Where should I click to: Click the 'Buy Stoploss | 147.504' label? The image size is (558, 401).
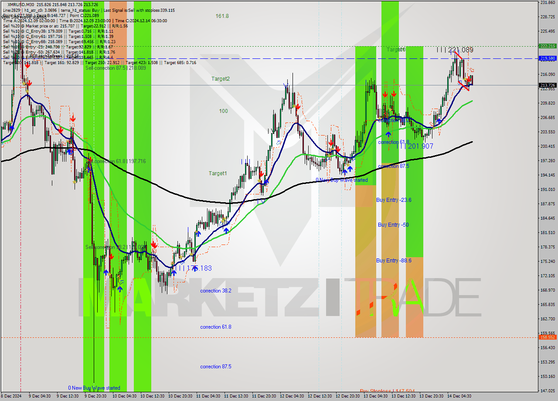pos(387,391)
